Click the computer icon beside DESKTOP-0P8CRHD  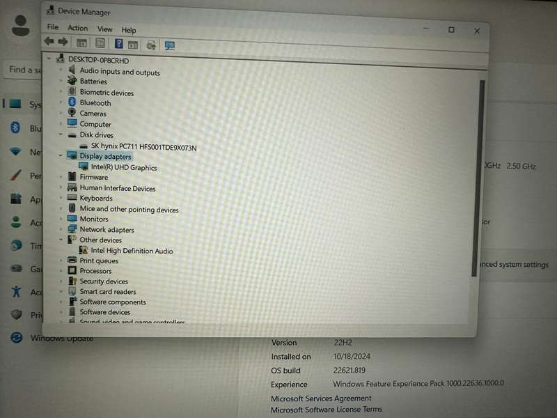(x=61, y=59)
